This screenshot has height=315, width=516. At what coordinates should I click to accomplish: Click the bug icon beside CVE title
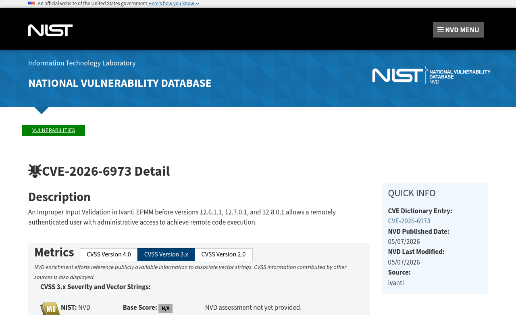pyautogui.click(x=35, y=171)
